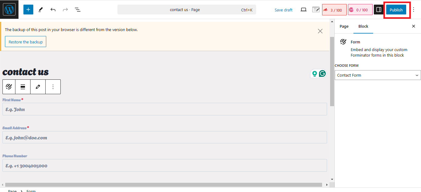Select the Tools pencil icon

tap(41, 10)
